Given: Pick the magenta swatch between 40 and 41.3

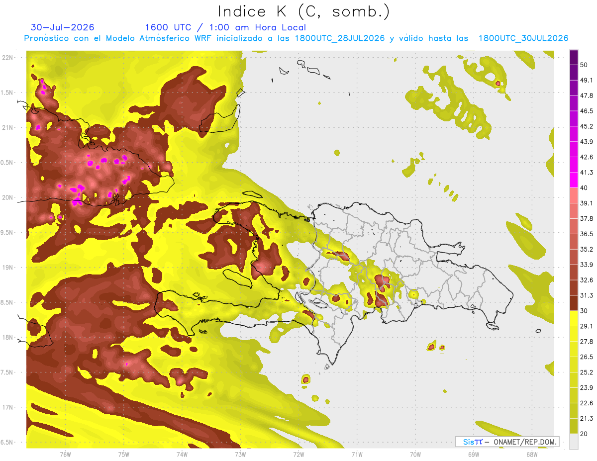Looking at the screenshot, I should tap(574, 181).
